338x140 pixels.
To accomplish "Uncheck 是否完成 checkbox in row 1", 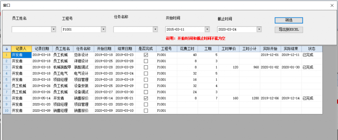I will click(x=146, y=55).
